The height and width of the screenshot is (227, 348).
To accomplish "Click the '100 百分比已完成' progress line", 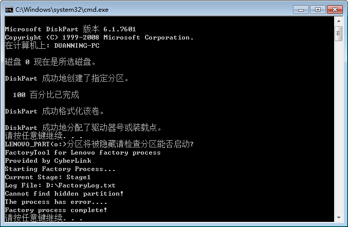I will [46, 94].
